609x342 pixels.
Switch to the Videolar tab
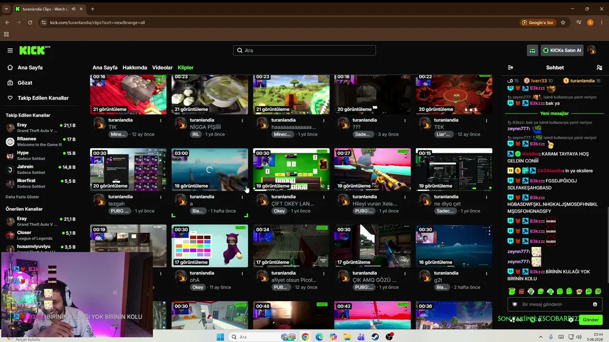click(x=162, y=67)
